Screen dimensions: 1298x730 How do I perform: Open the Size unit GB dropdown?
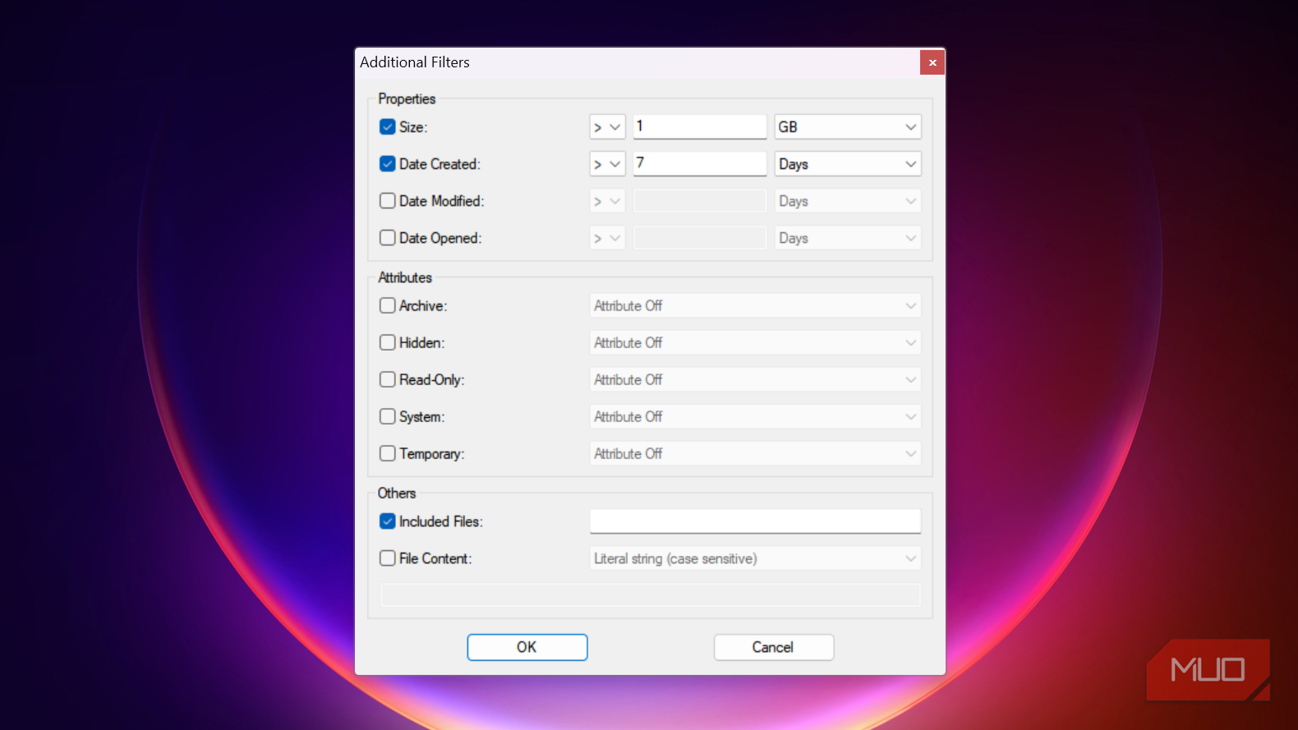tap(848, 127)
